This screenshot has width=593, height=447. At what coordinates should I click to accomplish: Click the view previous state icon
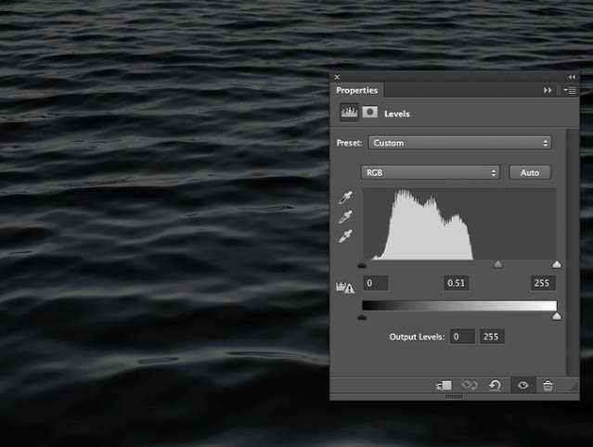(x=470, y=386)
